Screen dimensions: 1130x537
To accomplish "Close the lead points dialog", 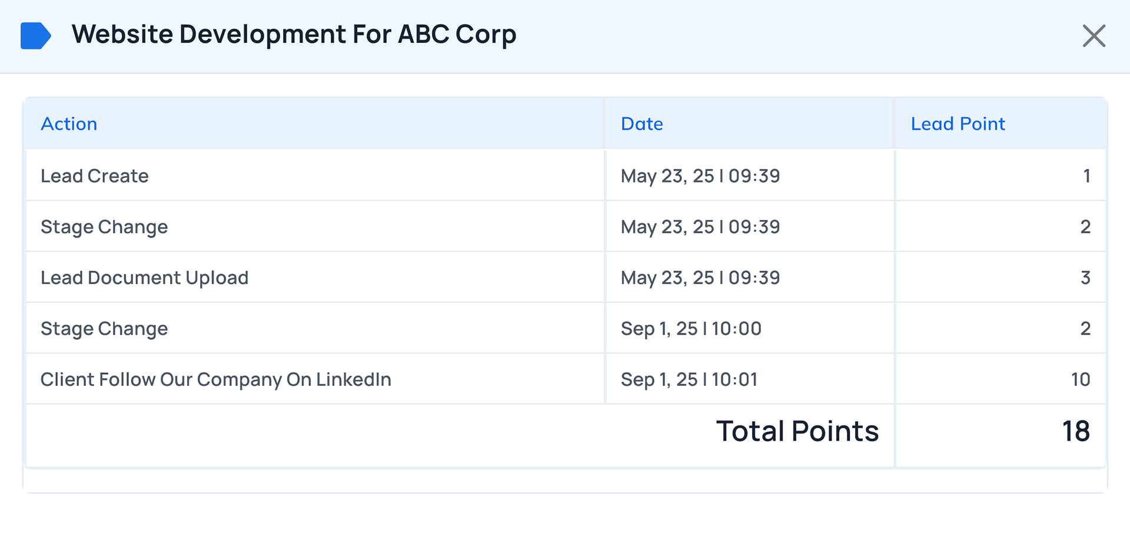I will click(x=1094, y=36).
